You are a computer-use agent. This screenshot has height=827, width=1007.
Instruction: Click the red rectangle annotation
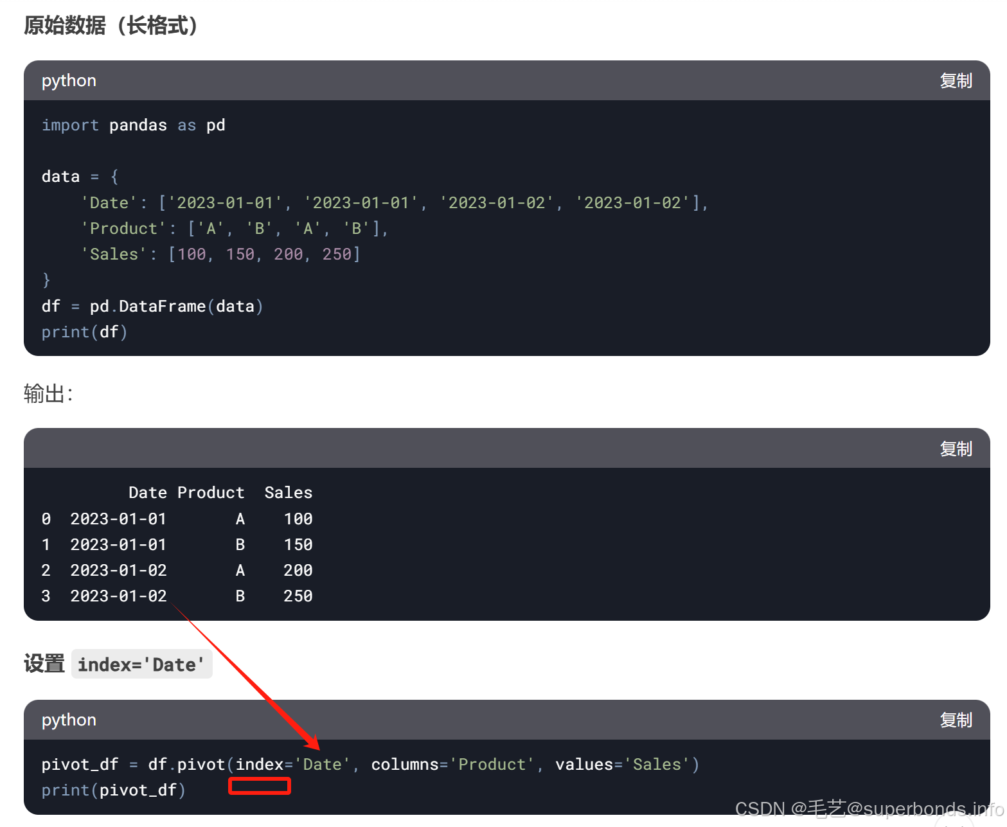pyautogui.click(x=259, y=785)
